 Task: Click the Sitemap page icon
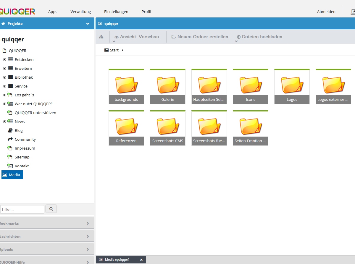[9, 157]
